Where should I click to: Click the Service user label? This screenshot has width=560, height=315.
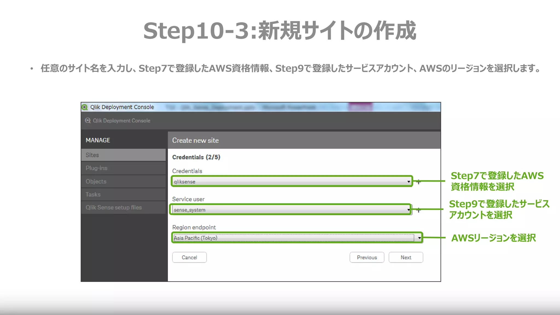[188, 199]
